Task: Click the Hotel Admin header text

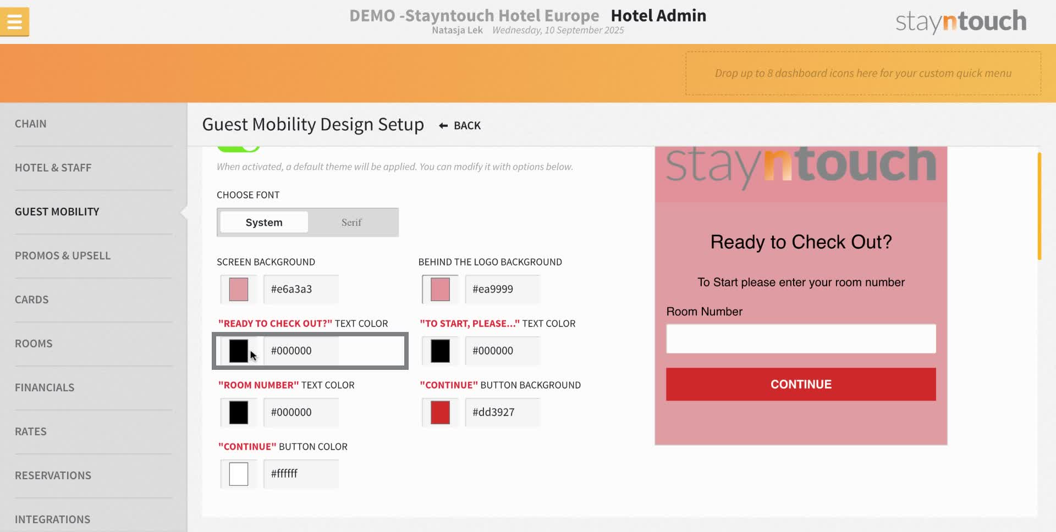Action: pos(658,15)
